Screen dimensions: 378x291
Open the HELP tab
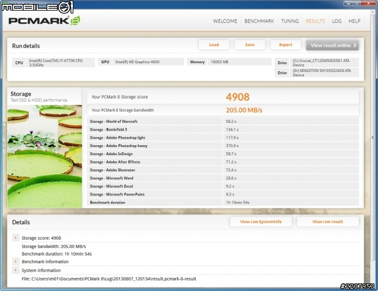[354, 21]
